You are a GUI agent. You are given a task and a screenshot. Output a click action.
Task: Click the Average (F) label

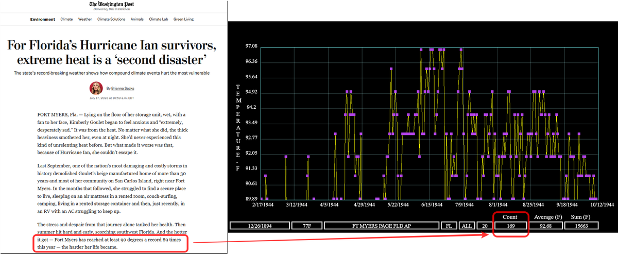548,217
